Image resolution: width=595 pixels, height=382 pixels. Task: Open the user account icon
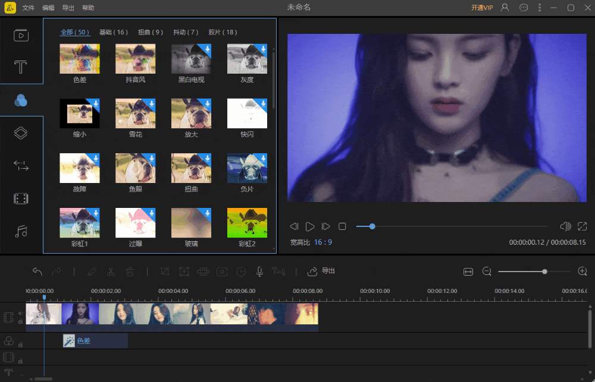[x=505, y=8]
